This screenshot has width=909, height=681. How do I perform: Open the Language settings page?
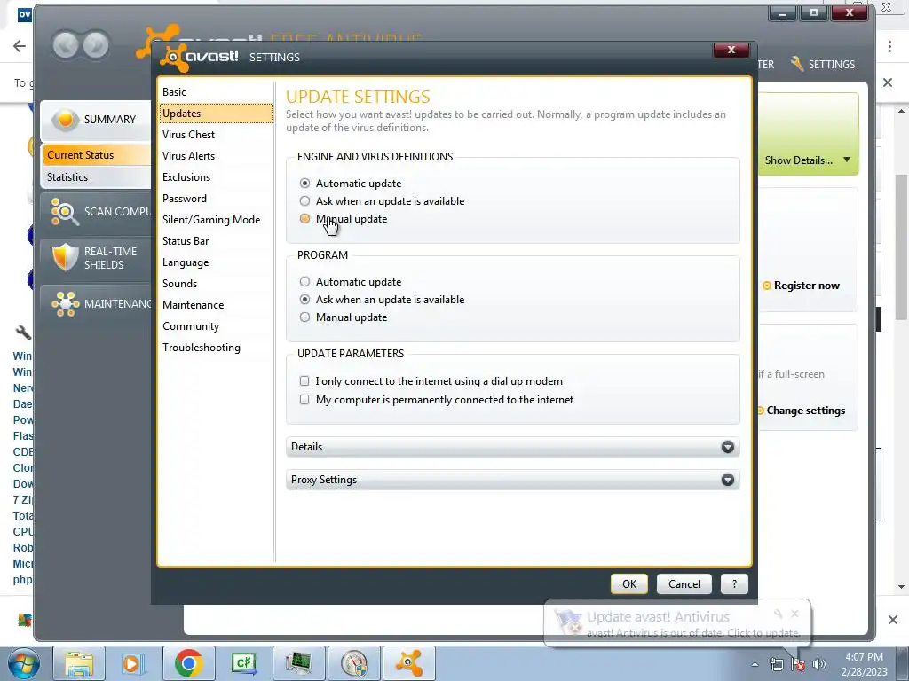click(216, 262)
